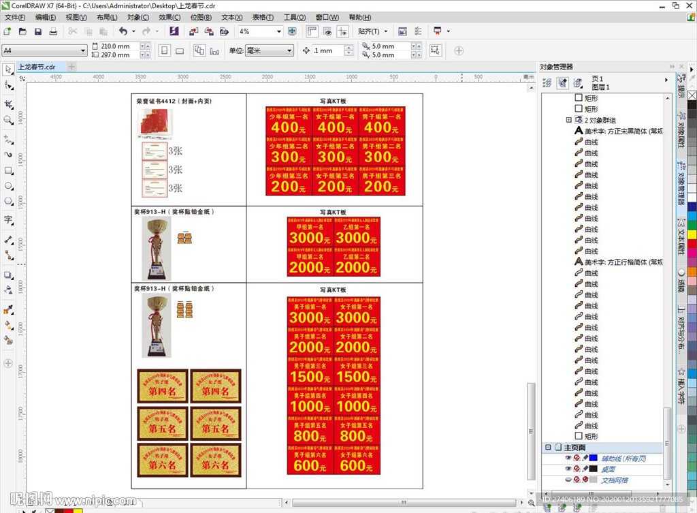
Task: Toggle the show grid icon
Action: tap(327, 31)
